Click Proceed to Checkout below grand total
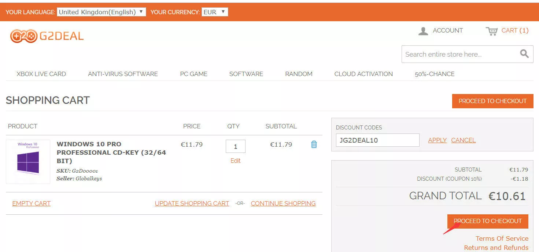The image size is (539, 252). (488, 221)
